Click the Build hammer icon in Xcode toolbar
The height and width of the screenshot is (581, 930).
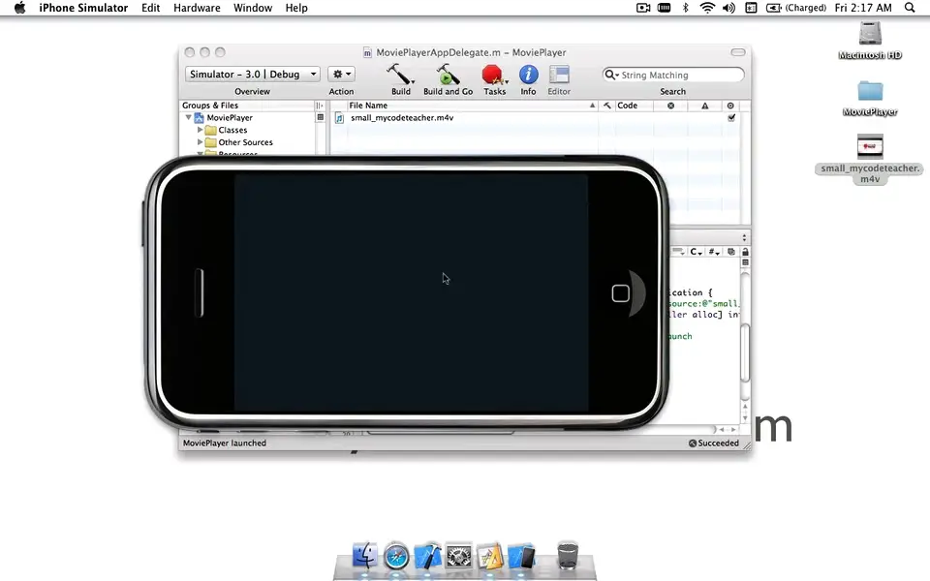(x=400, y=75)
